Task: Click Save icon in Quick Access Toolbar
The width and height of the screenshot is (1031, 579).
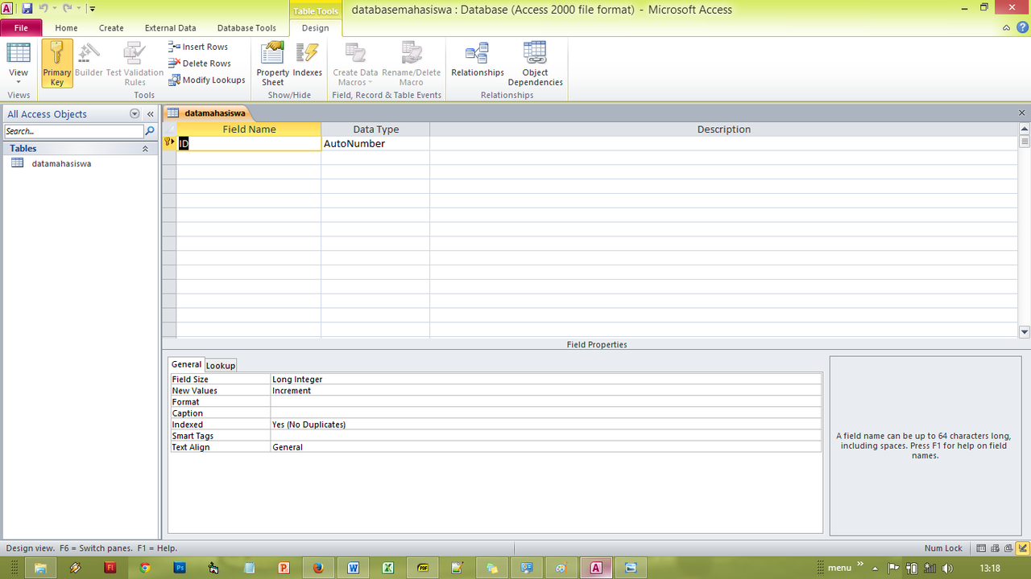Action: pyautogui.click(x=27, y=9)
